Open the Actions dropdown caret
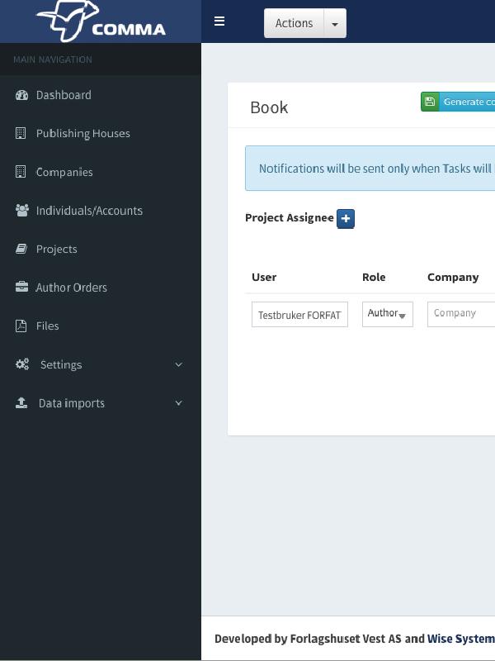495x661 pixels. click(x=335, y=24)
